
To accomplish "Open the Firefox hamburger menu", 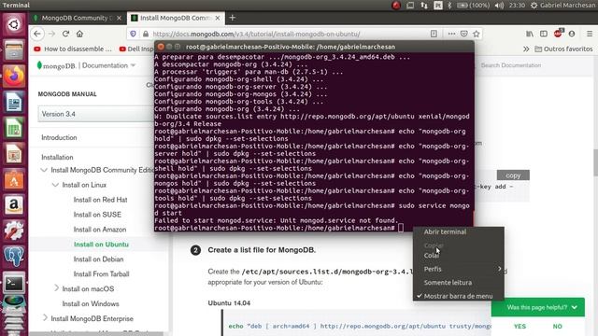I will click(590, 34).
